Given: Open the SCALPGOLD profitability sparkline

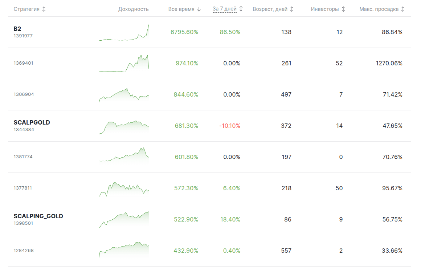Looking at the screenshot, I should point(124,126).
